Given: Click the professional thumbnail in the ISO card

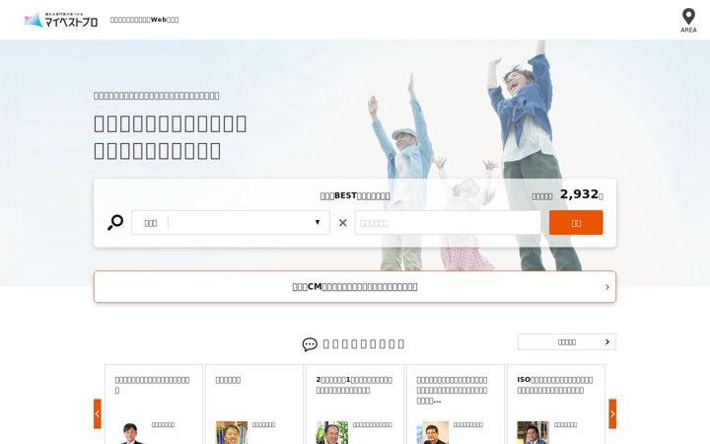Looking at the screenshot, I should (x=532, y=433).
